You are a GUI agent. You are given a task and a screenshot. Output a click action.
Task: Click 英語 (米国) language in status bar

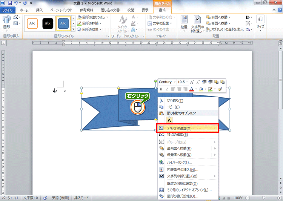coord(60,198)
